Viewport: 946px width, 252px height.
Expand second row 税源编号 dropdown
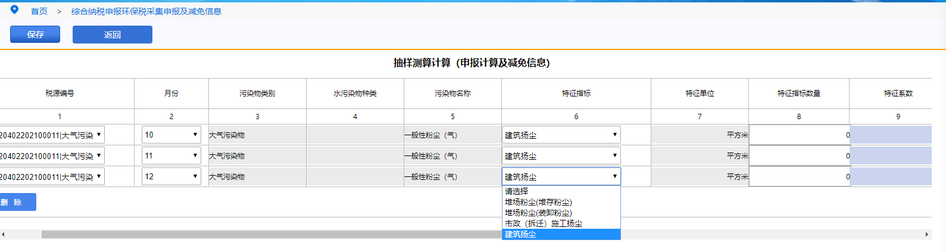[52, 155]
